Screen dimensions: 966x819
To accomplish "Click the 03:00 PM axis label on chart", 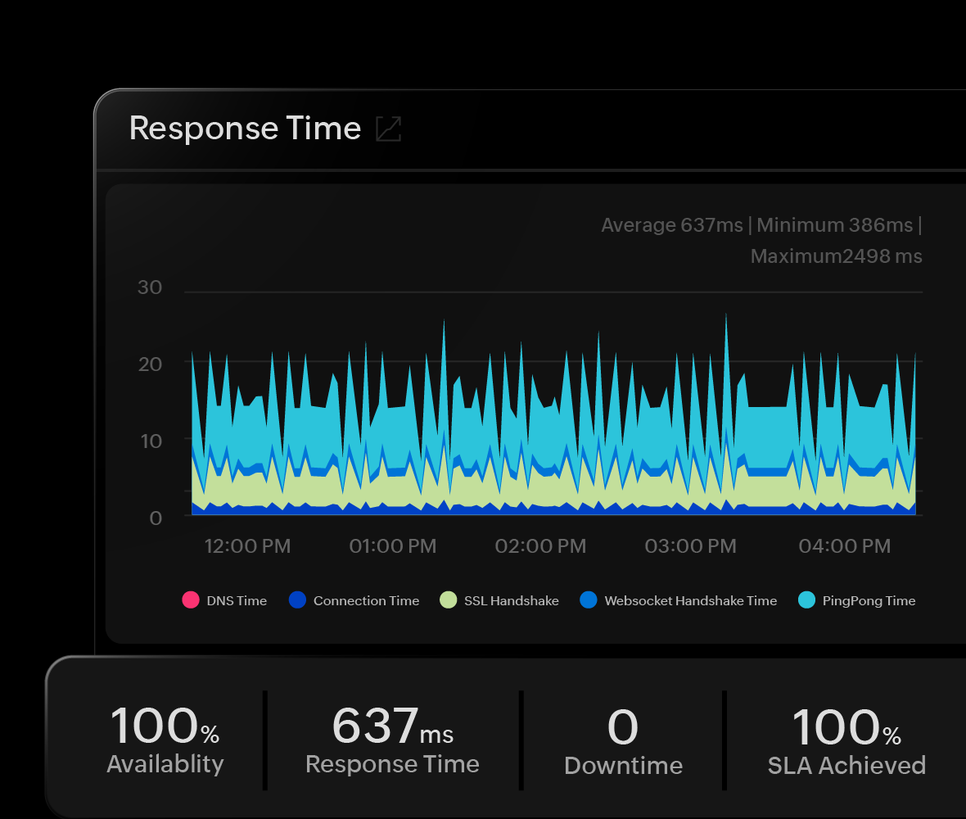I will point(690,545).
